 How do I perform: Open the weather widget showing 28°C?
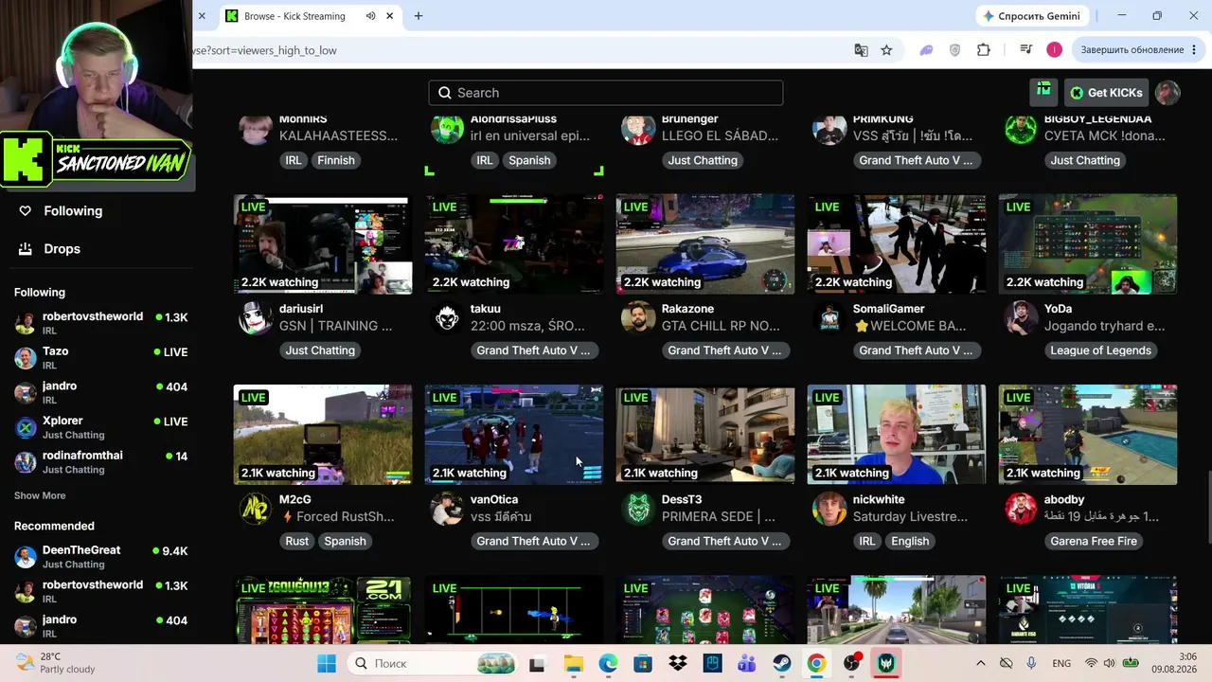click(57, 663)
